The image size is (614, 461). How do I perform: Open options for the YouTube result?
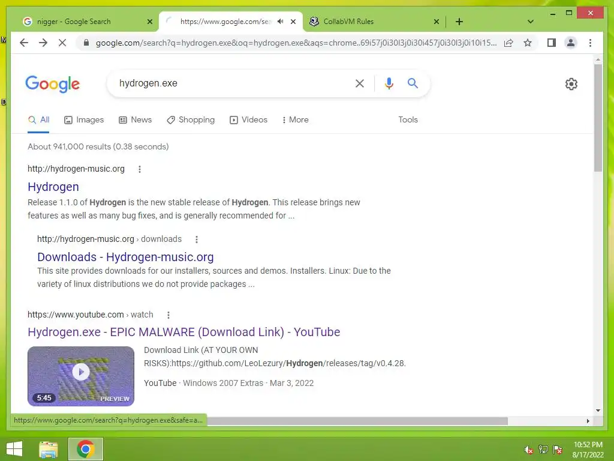tap(168, 315)
